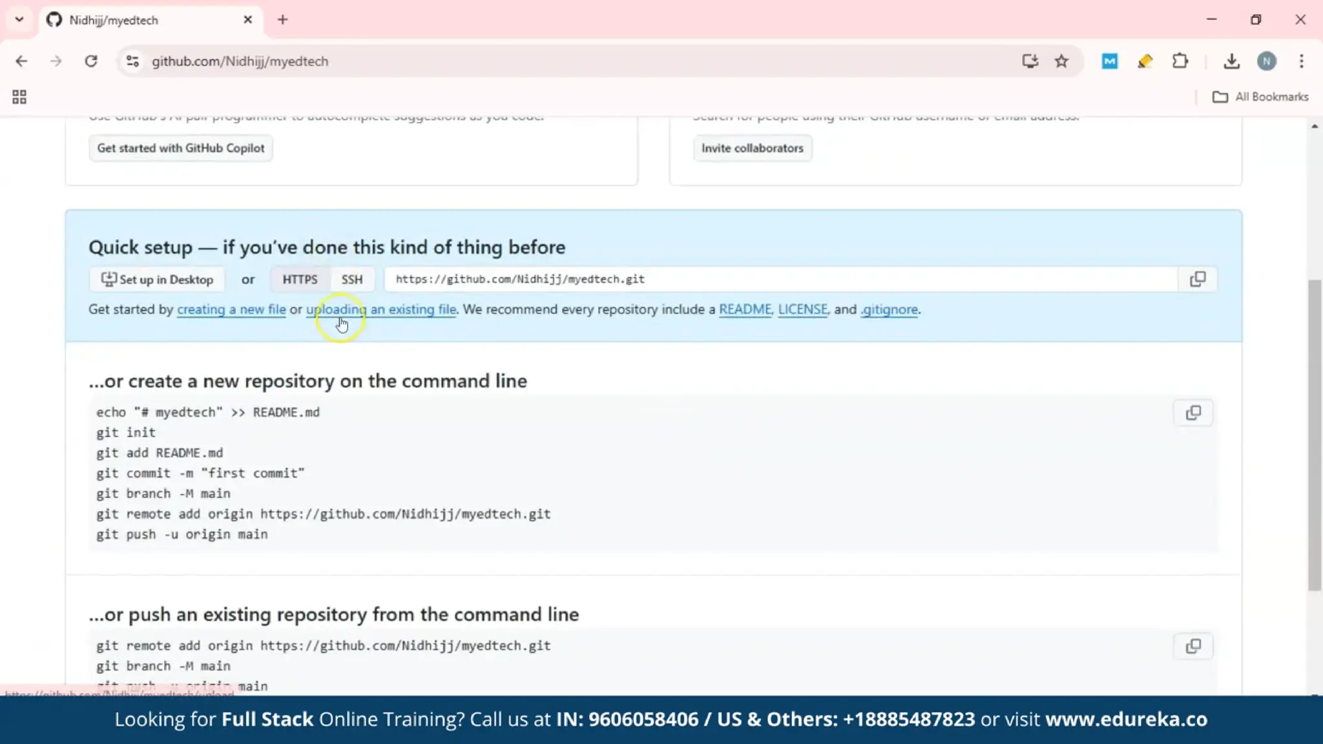1323x744 pixels.
Task: Click the repository clone URL field
Action: pos(780,279)
